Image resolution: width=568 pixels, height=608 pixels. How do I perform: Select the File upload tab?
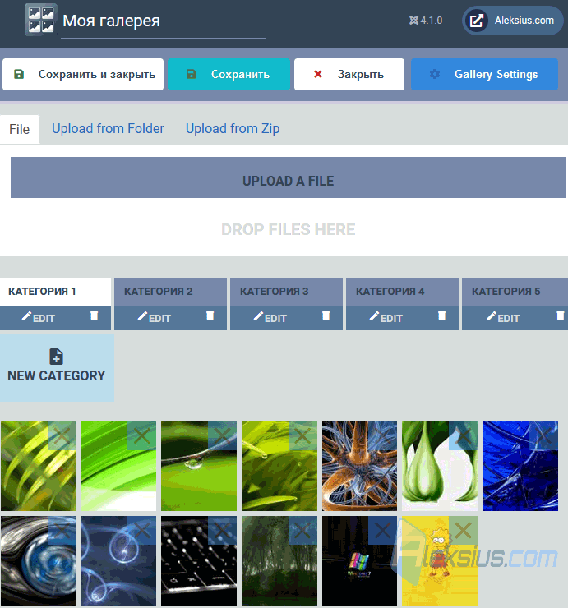click(20, 130)
